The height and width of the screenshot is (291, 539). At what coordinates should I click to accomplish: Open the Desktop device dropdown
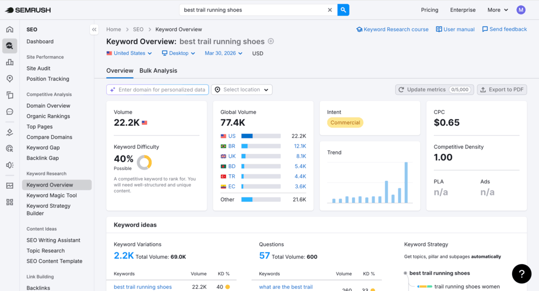coord(178,53)
